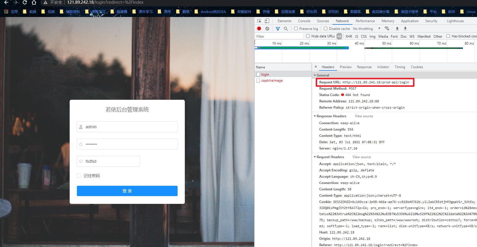Select the login request row

coord(283,74)
